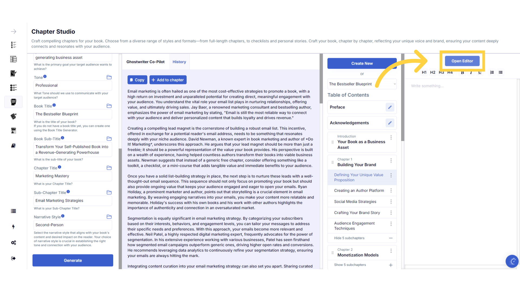Toggle the bulleted list formatting
This screenshot has width=520, height=292.
(501, 72)
